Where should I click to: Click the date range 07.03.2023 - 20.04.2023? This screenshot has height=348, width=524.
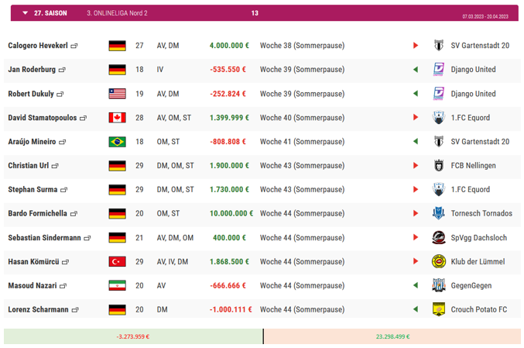point(485,16)
